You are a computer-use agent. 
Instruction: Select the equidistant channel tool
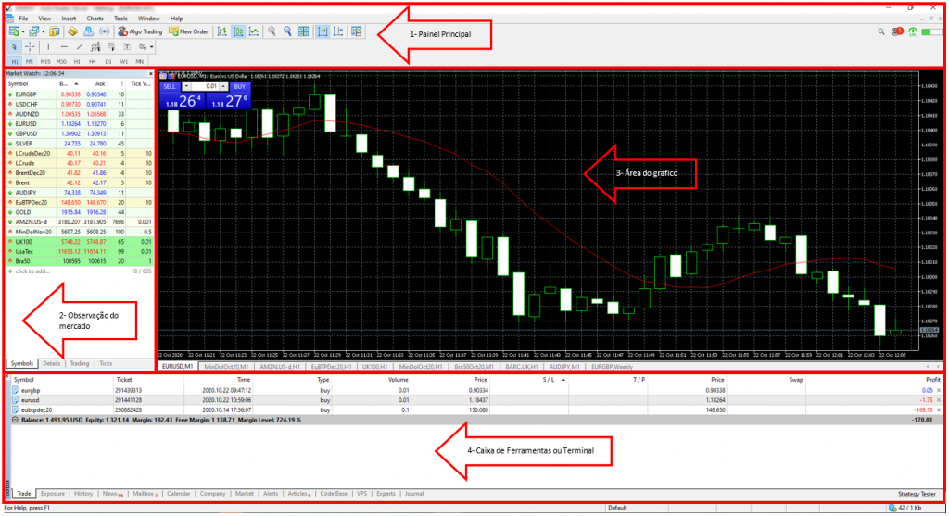pos(95,46)
